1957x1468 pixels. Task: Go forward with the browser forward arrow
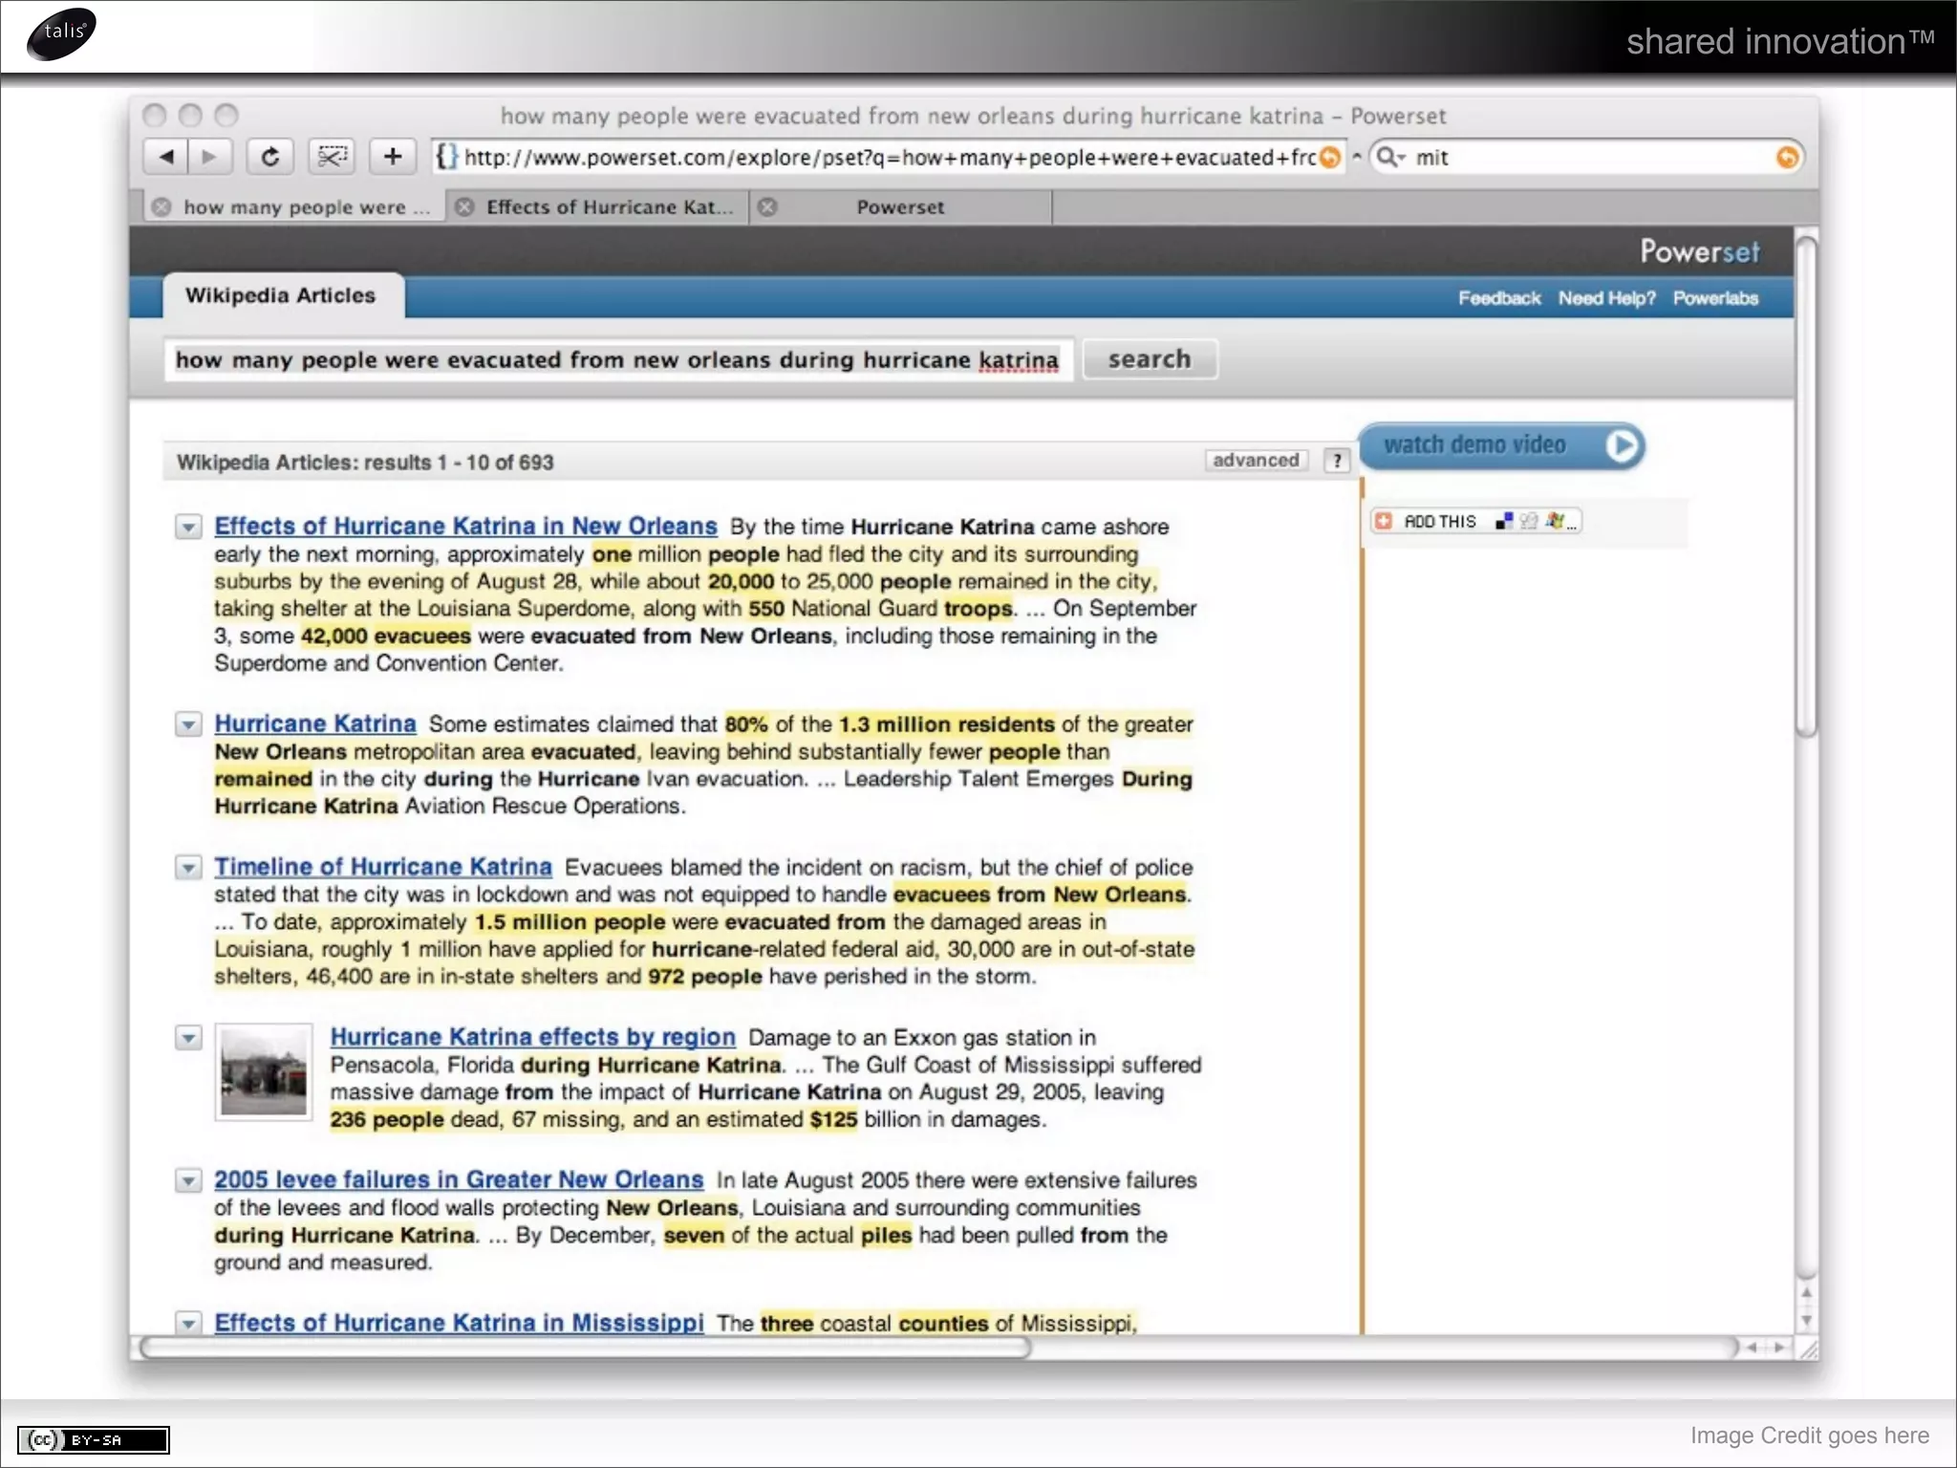point(210,157)
